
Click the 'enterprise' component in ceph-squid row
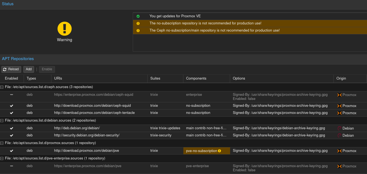(194, 95)
